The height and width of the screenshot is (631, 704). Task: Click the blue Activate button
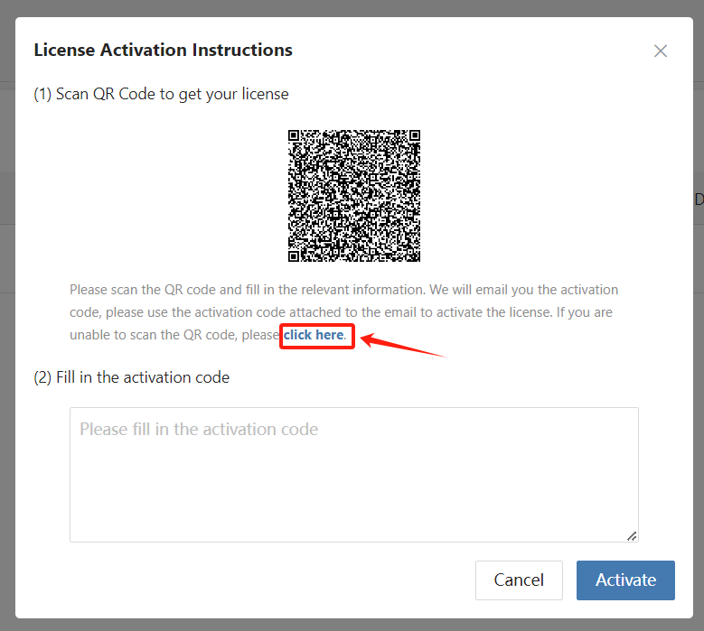click(625, 580)
